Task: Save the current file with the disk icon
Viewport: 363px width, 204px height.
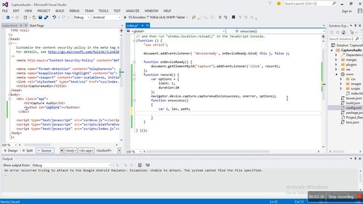Action: point(40,18)
